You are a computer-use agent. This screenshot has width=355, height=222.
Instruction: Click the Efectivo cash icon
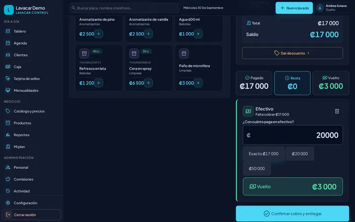248,111
